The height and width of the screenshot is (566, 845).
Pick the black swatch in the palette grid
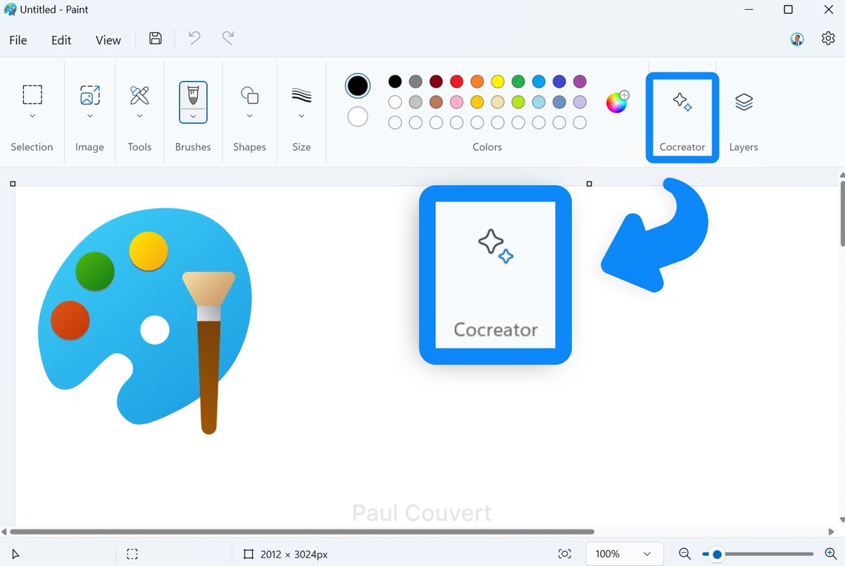[395, 82]
